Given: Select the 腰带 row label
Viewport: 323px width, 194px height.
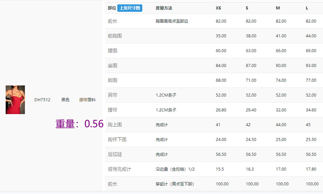Looking at the screenshot, I should (x=113, y=110).
